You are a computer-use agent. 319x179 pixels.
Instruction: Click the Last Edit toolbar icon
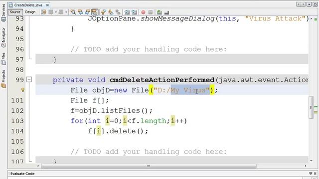[x=43, y=12]
